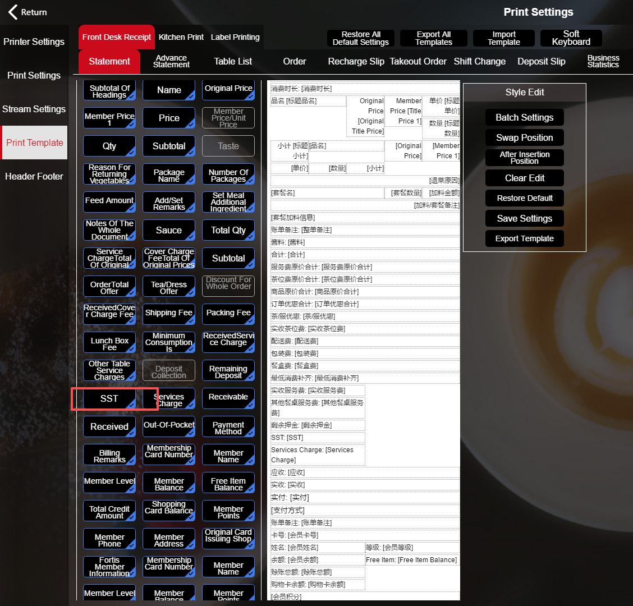Viewport: 633px width, 606px height.
Task: Go to Header Footer in the sidebar
Action: [34, 176]
